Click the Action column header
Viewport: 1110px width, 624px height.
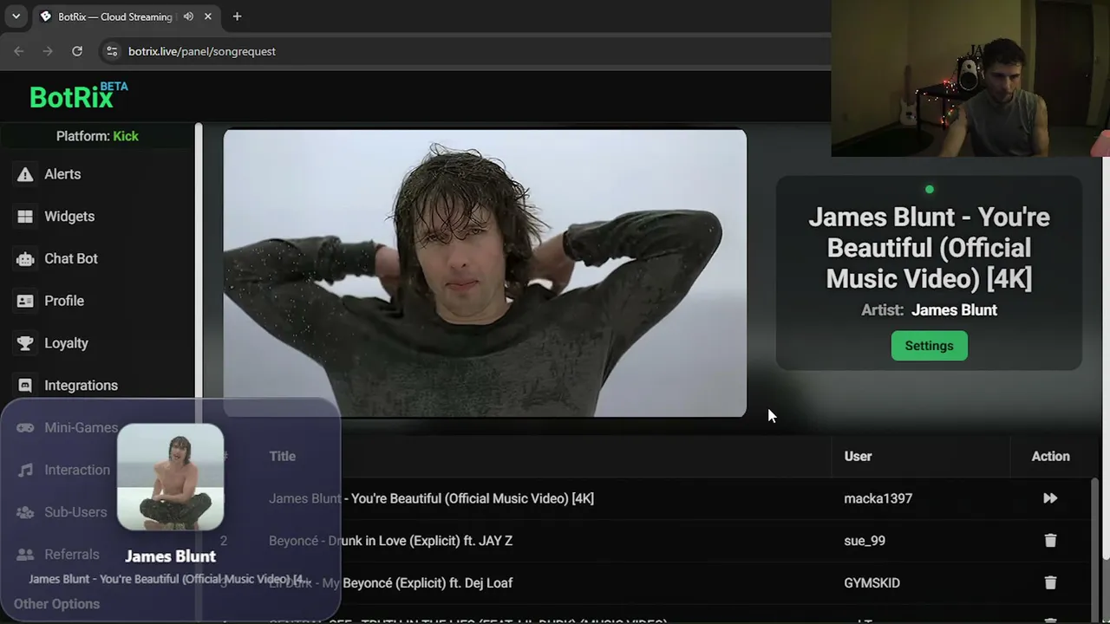(x=1050, y=456)
